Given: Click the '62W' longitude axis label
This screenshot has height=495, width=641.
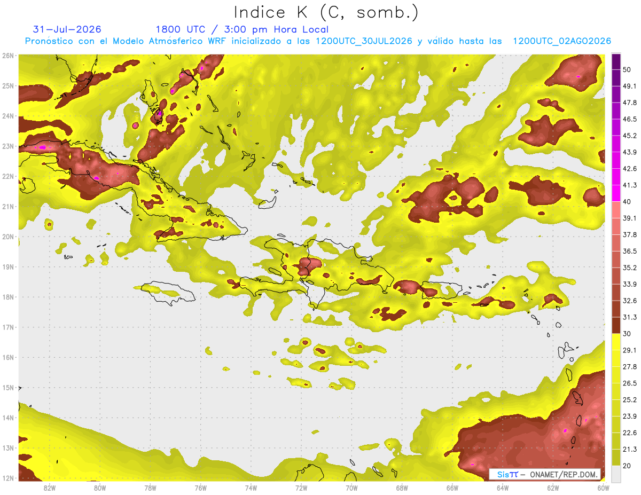Looking at the screenshot, I should [x=553, y=488].
